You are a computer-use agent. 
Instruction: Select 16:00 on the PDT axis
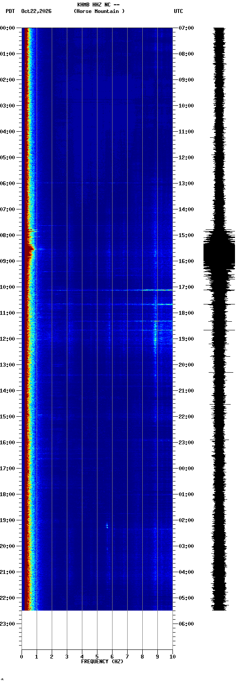pyautogui.click(x=7, y=443)
